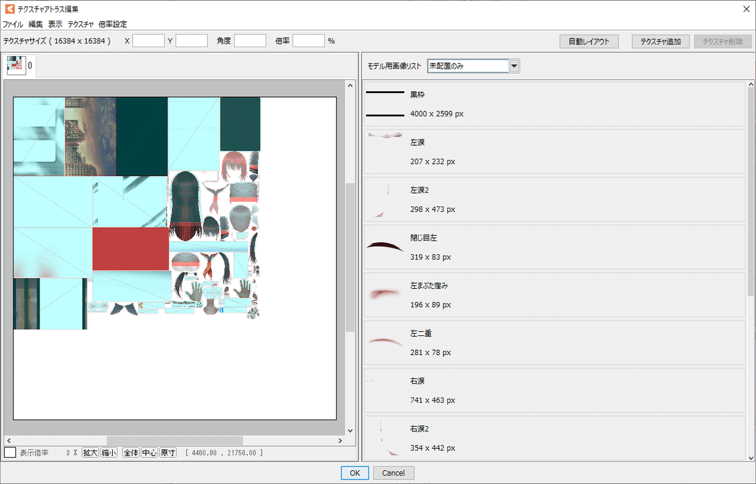This screenshot has width=756, height=484.
Task: Select the 左二重 image item
Action: (555, 343)
